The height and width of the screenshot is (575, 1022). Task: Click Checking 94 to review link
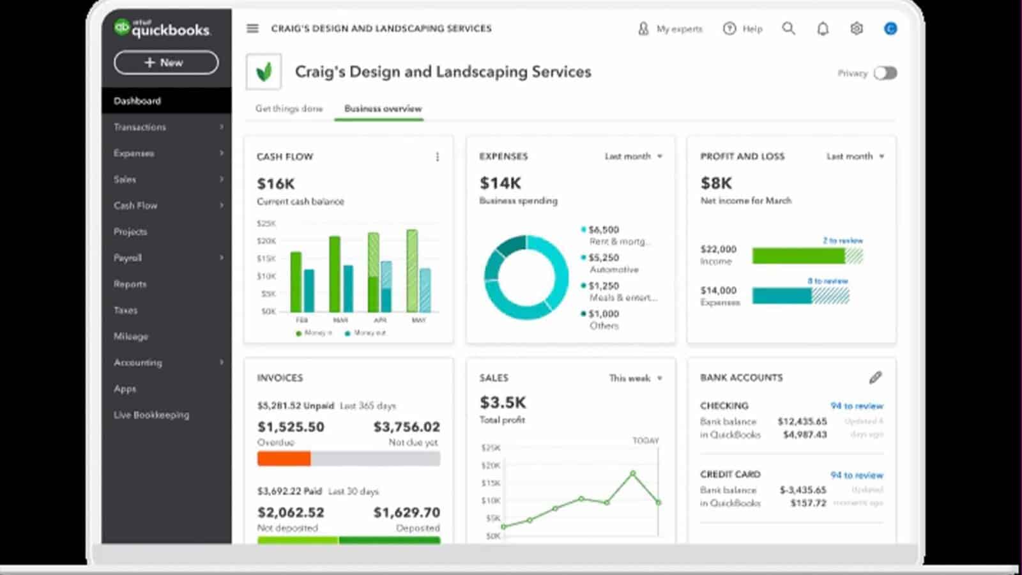tap(857, 406)
